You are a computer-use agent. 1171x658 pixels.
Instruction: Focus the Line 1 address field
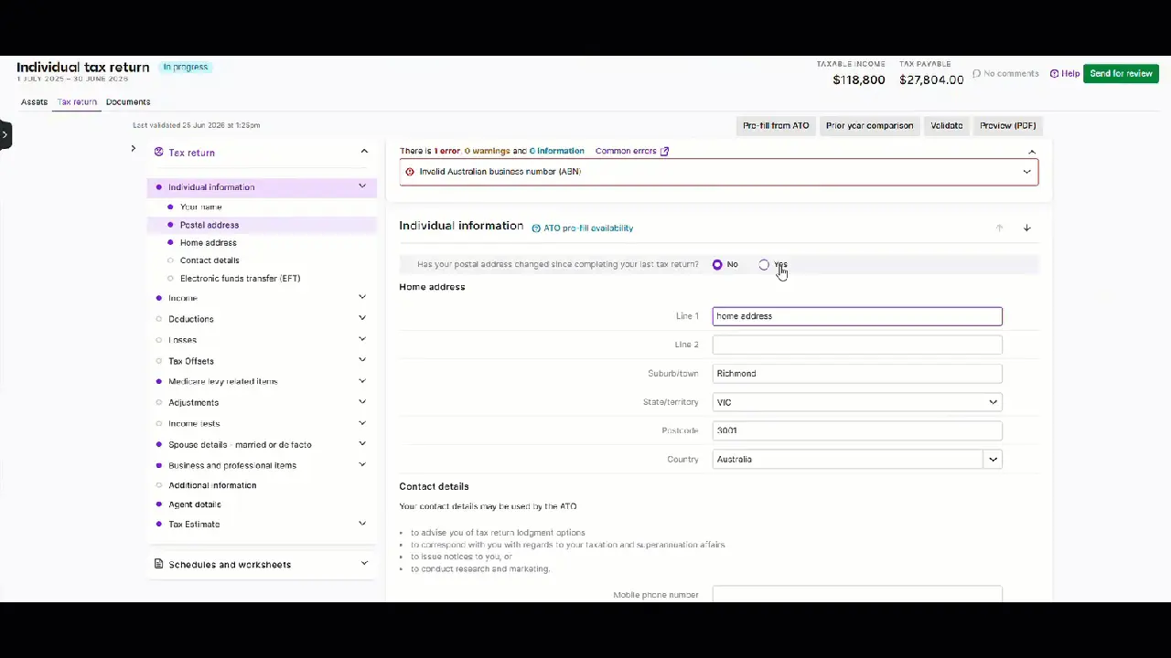click(x=857, y=316)
